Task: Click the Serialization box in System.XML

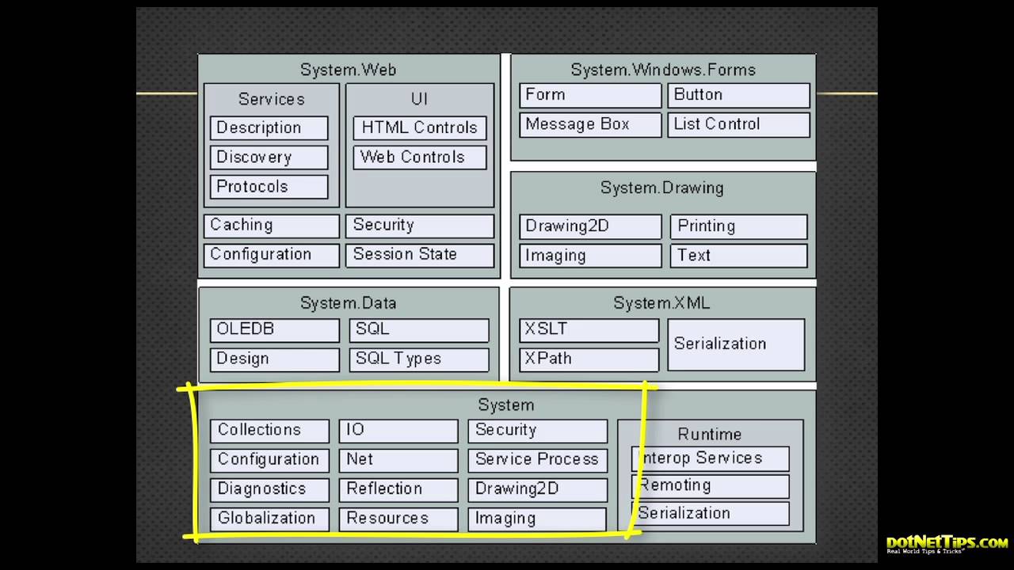Action: (736, 344)
